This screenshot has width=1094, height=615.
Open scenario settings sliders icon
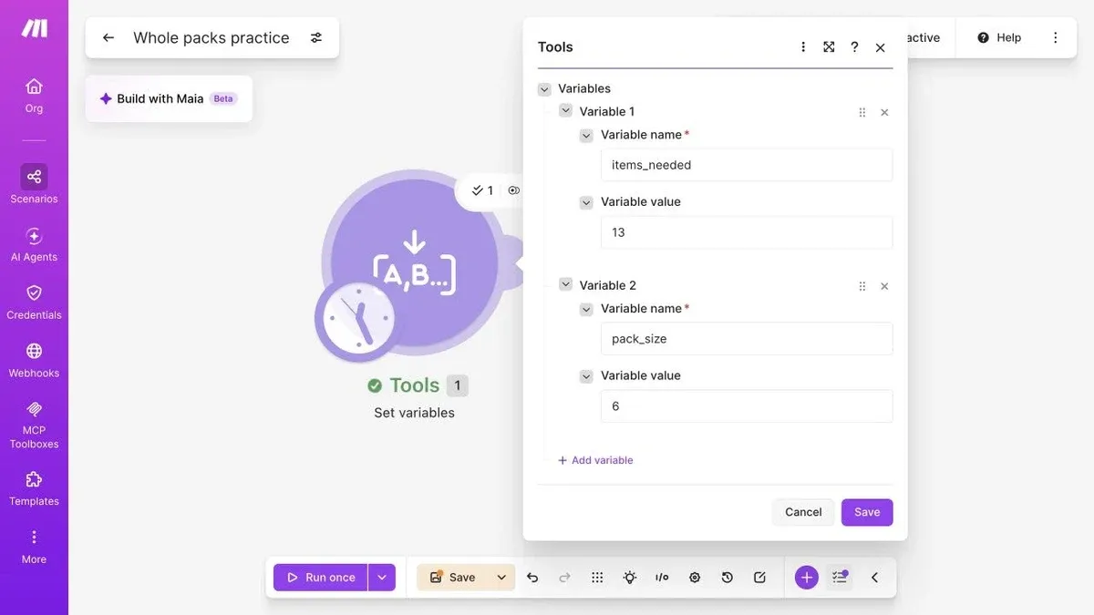point(316,37)
